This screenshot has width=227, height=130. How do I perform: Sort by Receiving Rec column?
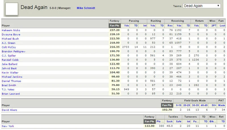[x=170, y=25]
